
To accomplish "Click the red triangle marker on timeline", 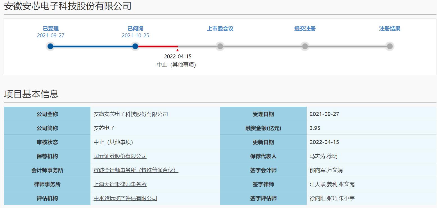I will tap(177, 50).
